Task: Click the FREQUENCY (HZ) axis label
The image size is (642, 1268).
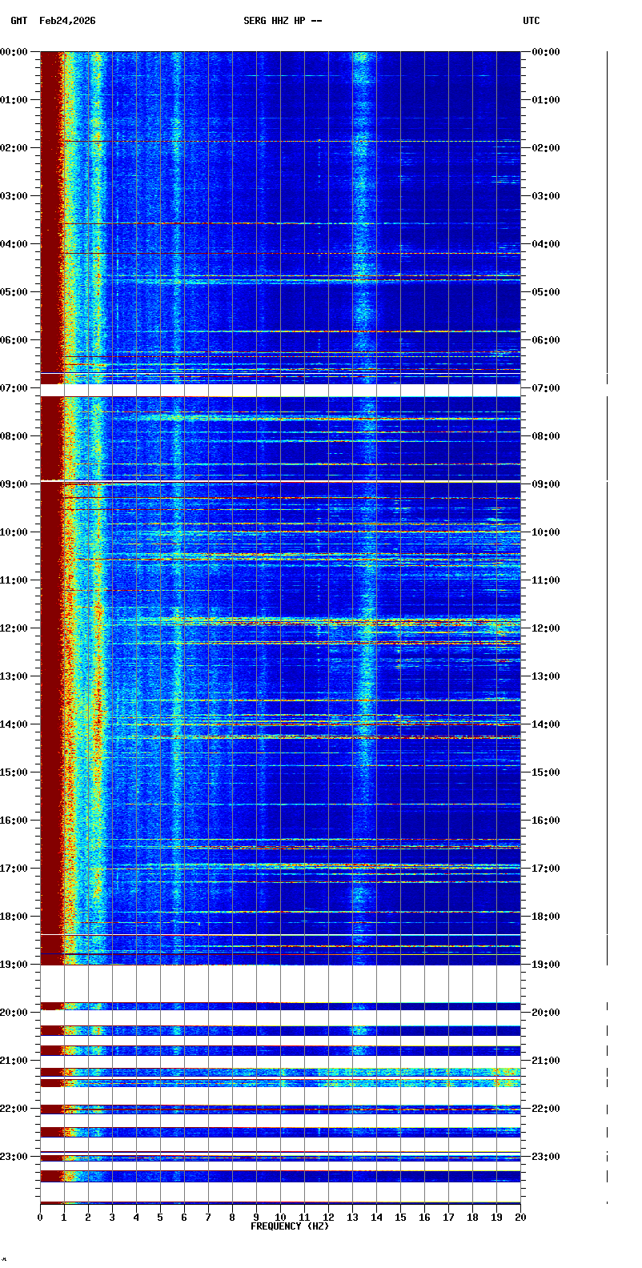Action: tap(290, 1226)
